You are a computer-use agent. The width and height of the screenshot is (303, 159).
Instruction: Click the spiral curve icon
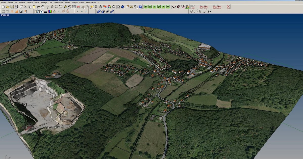point(192,11)
